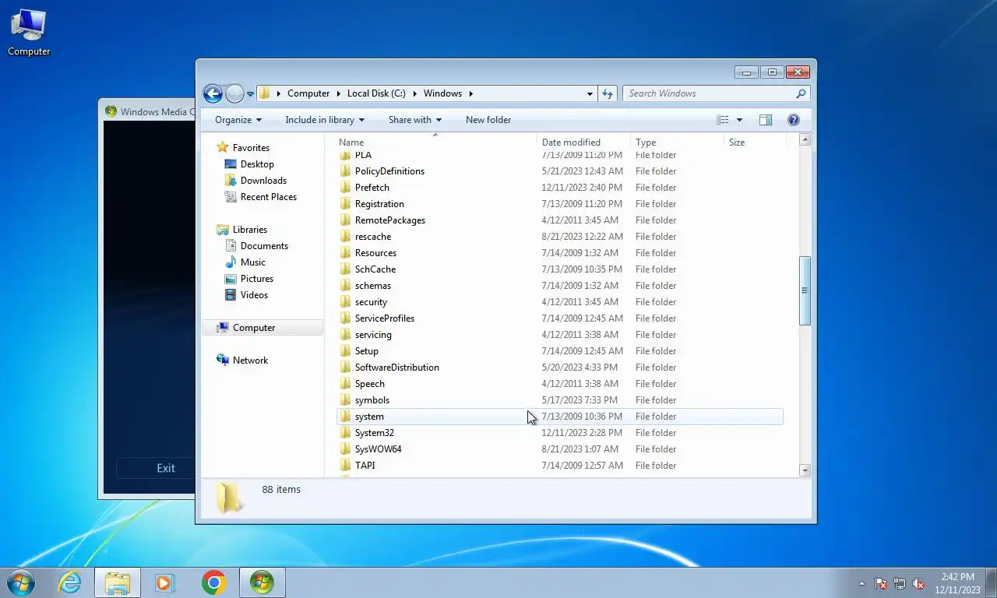Select the SysWOW64 folder icon

346,449
